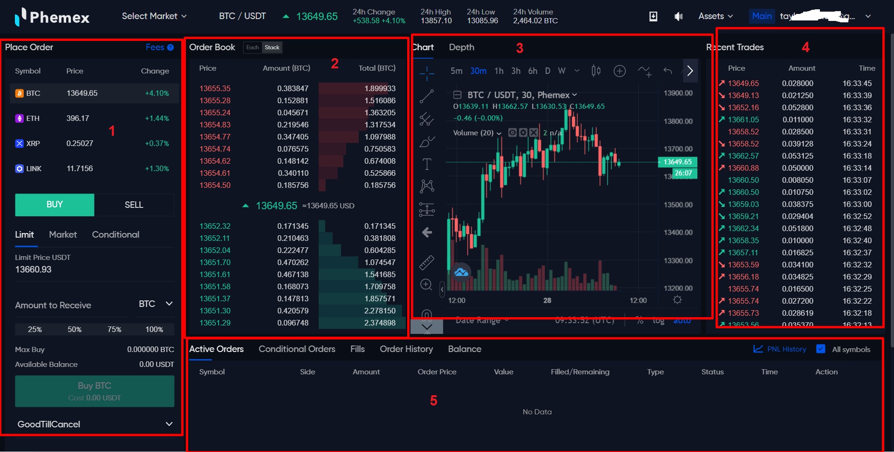
Task: Click the Fees help question mark icon
Action: [x=171, y=47]
